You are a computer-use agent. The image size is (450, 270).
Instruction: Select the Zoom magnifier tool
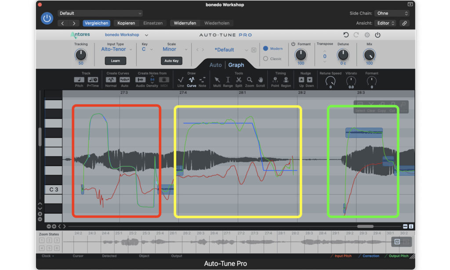[x=250, y=80]
